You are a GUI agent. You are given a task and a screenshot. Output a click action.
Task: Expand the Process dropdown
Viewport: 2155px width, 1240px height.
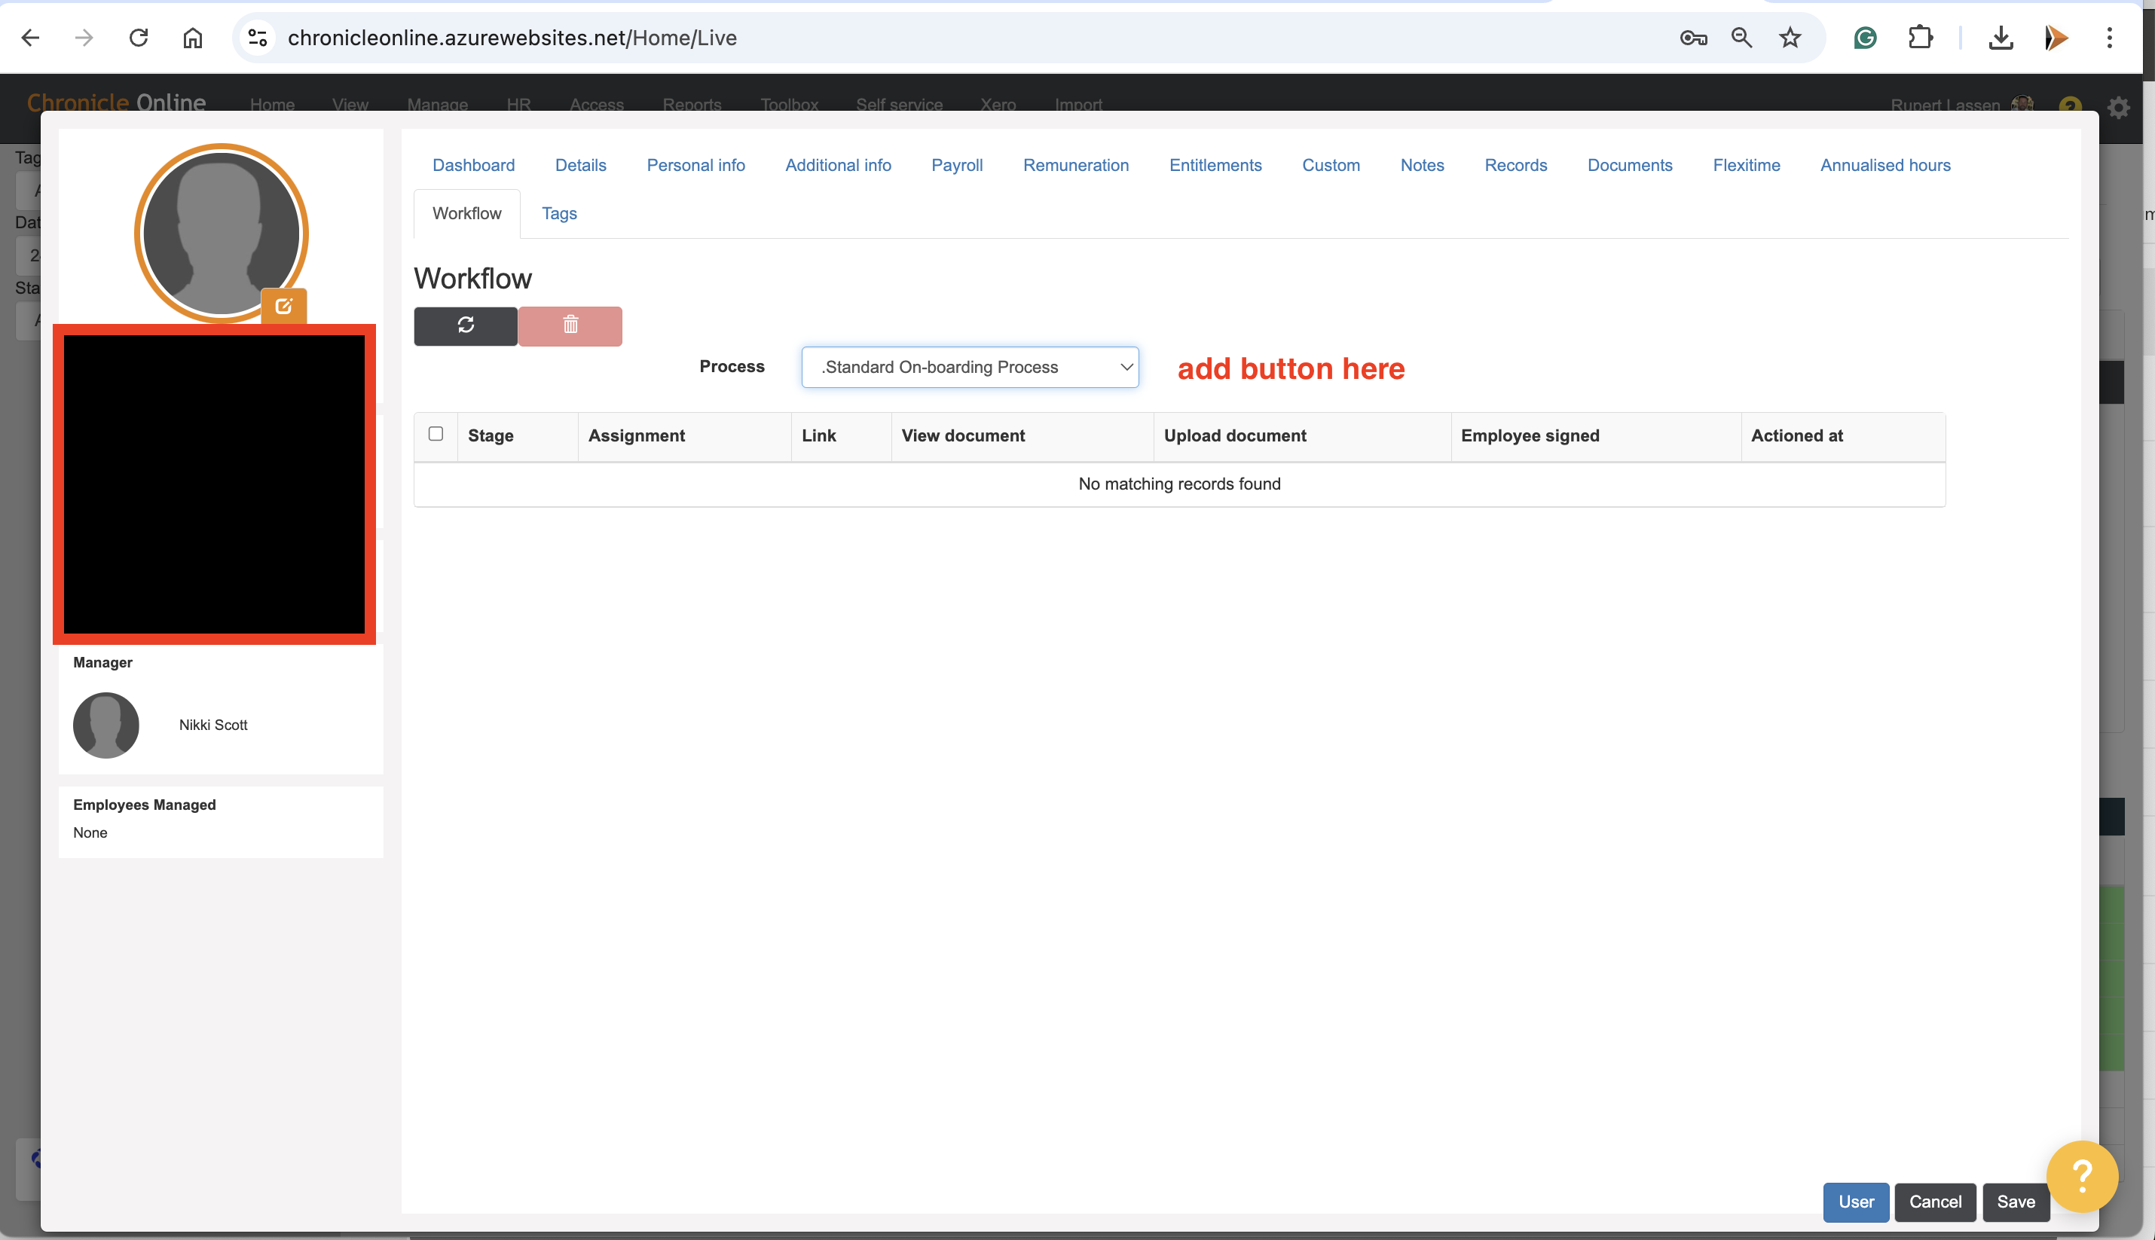tap(969, 367)
